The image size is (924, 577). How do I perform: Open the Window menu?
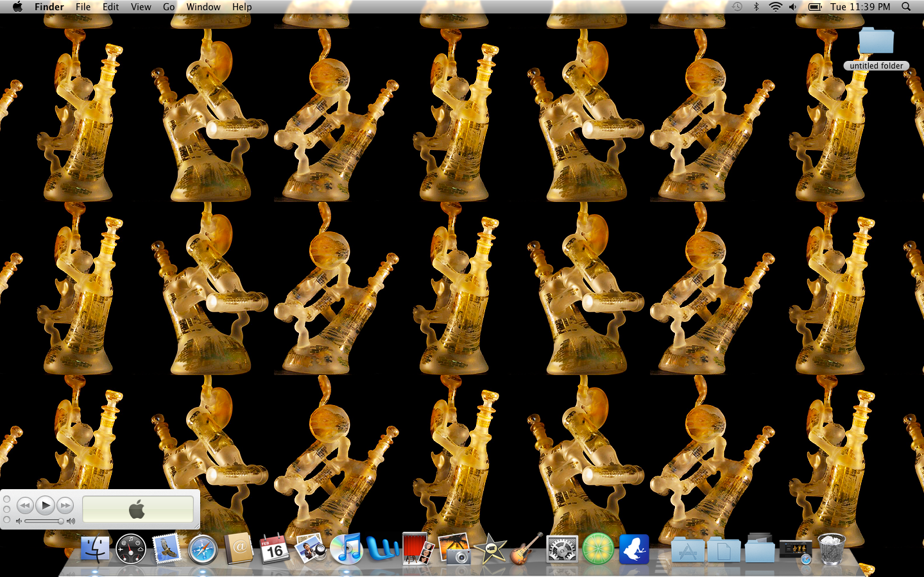[203, 6]
